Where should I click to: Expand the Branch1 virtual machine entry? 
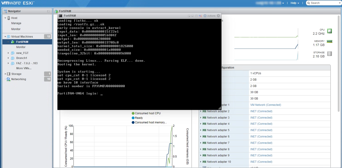(8, 58)
